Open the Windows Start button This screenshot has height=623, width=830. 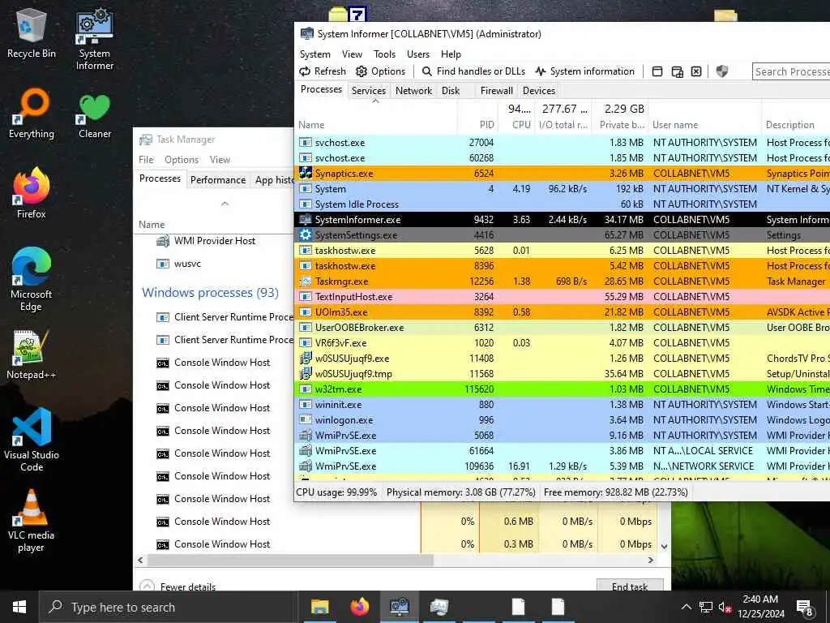[x=19, y=607]
